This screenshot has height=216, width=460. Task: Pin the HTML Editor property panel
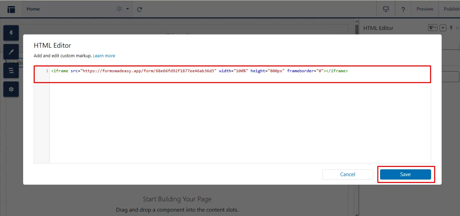(451, 28)
